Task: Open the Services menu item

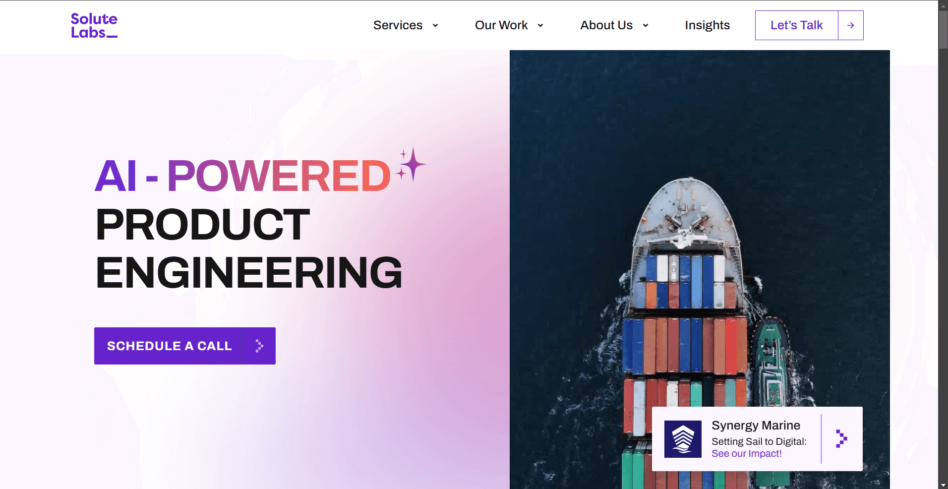Action: click(x=398, y=25)
